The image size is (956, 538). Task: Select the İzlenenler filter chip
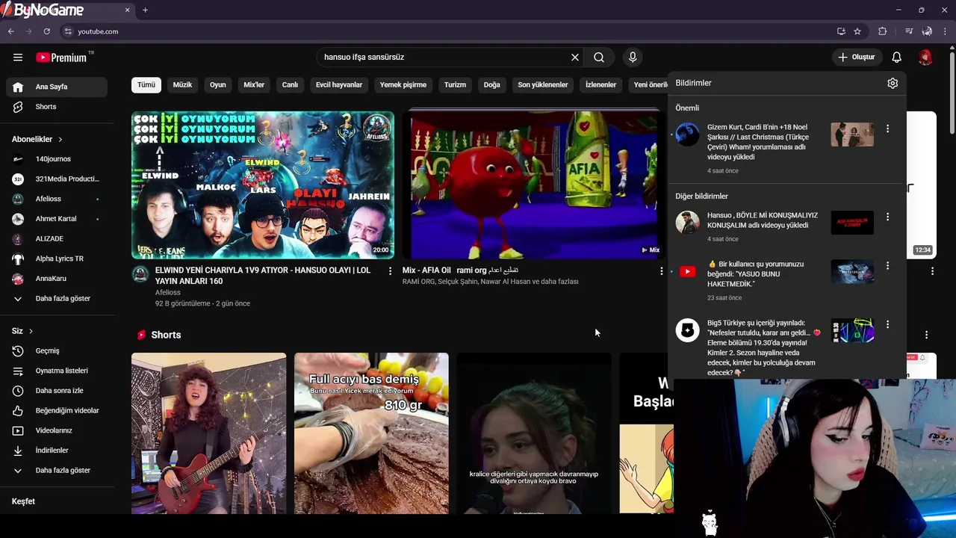pyautogui.click(x=600, y=85)
